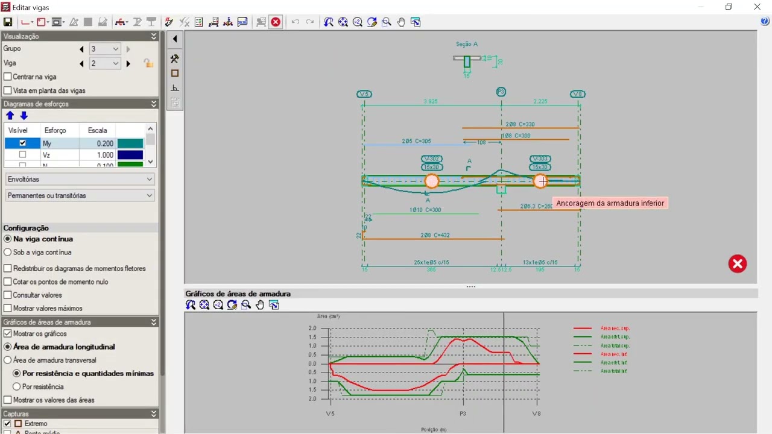The image size is (772, 434).
Task: Collapse the Capturas panel
Action: click(154, 414)
